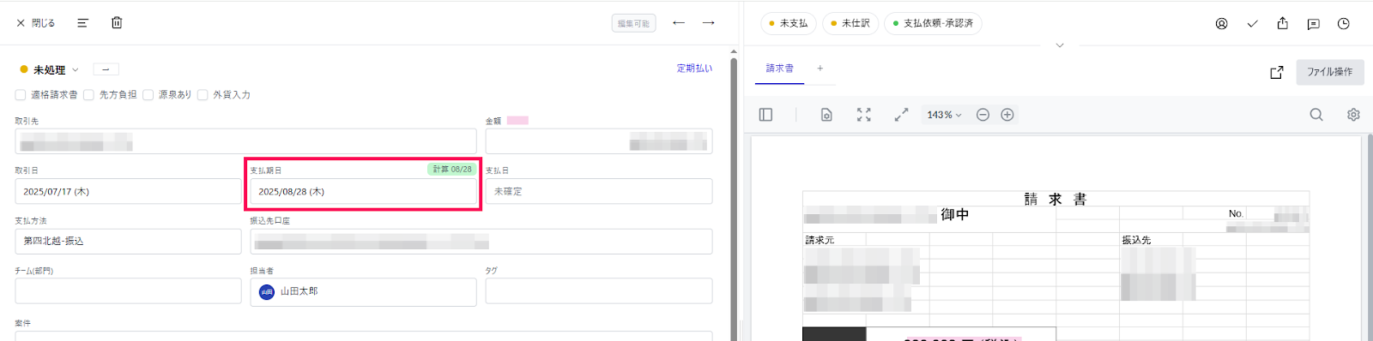This screenshot has height=341, width=1373.
Task: Select the 支払期日 field 2025/08/28
Action: click(363, 191)
